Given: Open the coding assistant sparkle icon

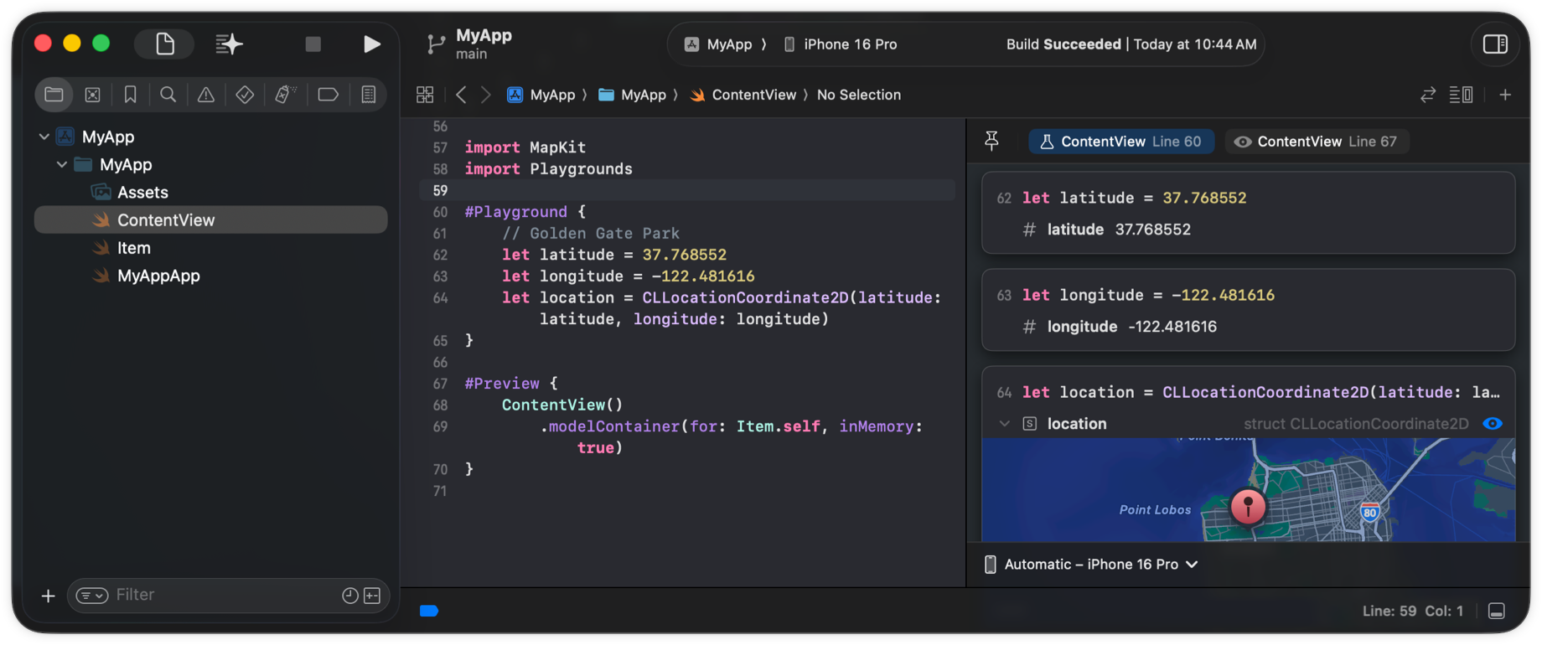Looking at the screenshot, I should click(x=229, y=44).
